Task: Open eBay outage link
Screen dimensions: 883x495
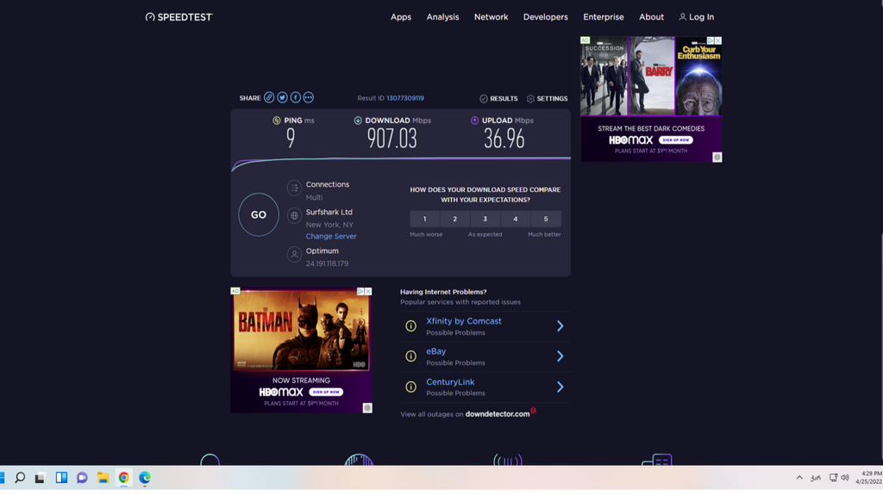Action: coord(435,351)
